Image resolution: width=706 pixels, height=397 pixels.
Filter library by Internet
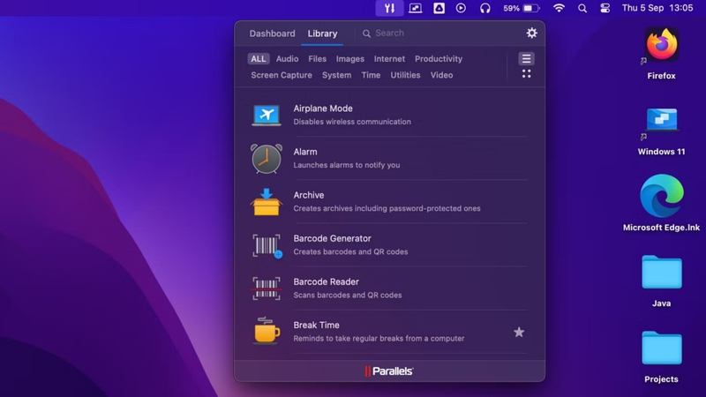pos(389,59)
